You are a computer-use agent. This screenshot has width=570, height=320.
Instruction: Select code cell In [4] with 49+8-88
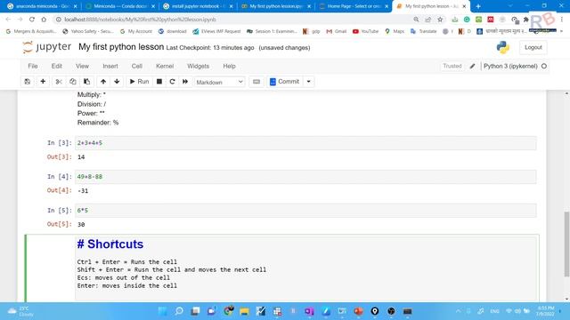(x=305, y=177)
